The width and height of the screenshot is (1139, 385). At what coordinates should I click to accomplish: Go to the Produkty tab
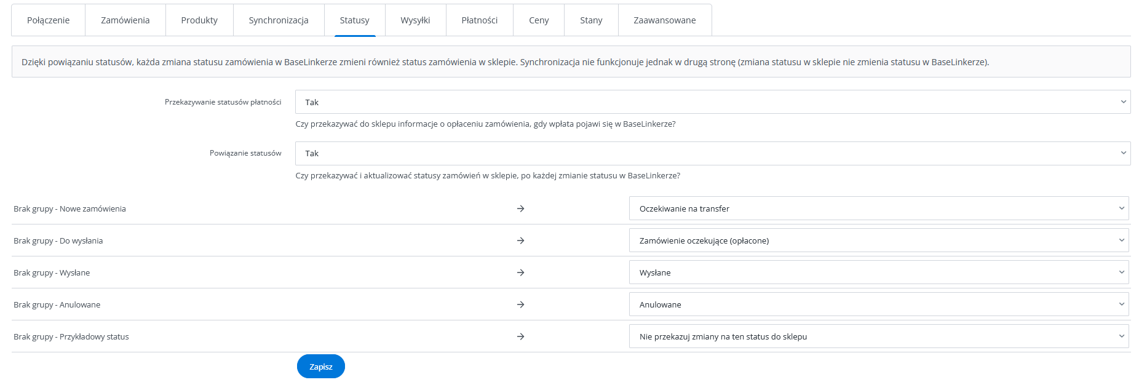pos(199,20)
